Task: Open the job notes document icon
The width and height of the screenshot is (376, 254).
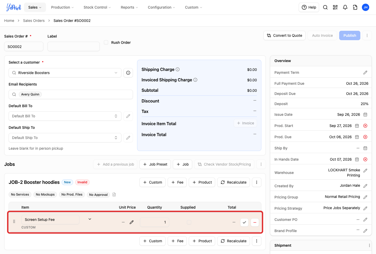Action: coord(114,195)
